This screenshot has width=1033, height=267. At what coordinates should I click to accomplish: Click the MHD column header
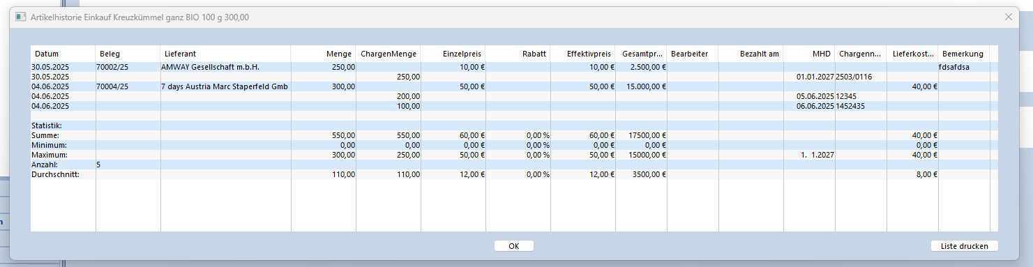(x=809, y=54)
